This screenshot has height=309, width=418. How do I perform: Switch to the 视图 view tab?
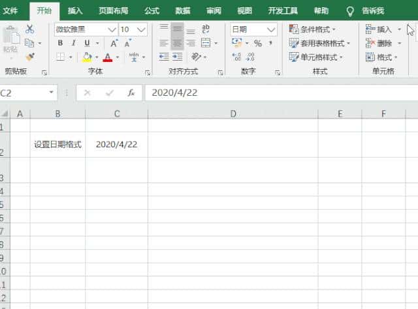coord(245,10)
